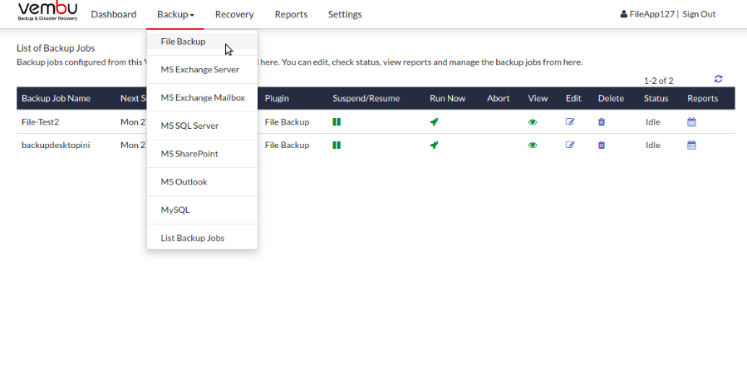View File-Test2 job with eye icon
The height and width of the screenshot is (371, 747).
pos(533,122)
